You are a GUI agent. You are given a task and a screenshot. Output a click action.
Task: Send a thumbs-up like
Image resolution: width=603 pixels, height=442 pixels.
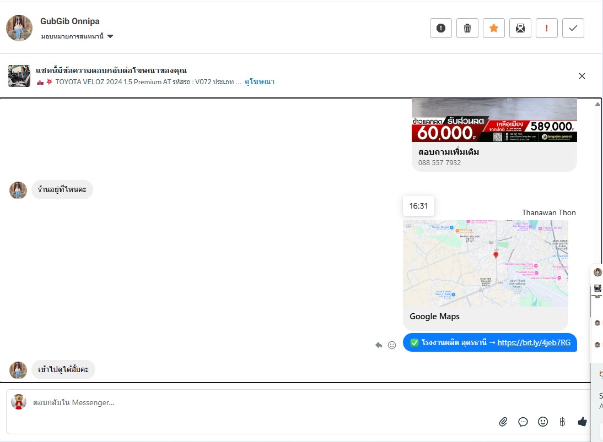tap(582, 422)
